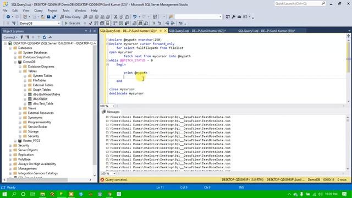Viewport: 352px width, 198px height.
Task: Open Activity Monitor icon in Object Explorer
Action: [x=50, y=37]
